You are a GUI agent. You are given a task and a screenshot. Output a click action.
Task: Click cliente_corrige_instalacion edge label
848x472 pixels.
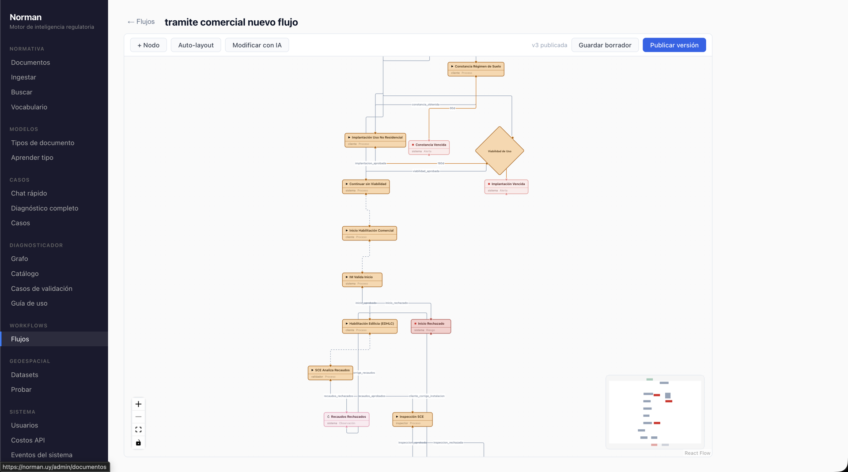pyautogui.click(x=427, y=396)
